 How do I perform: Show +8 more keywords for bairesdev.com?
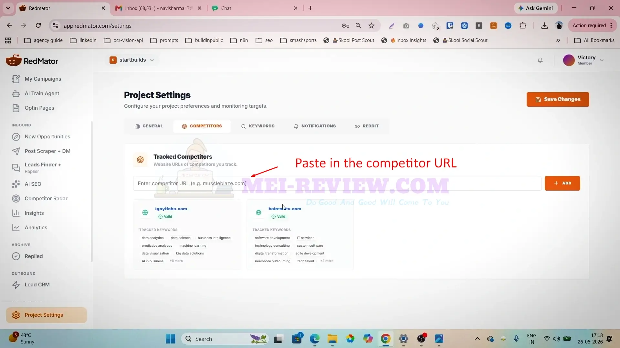(x=327, y=261)
